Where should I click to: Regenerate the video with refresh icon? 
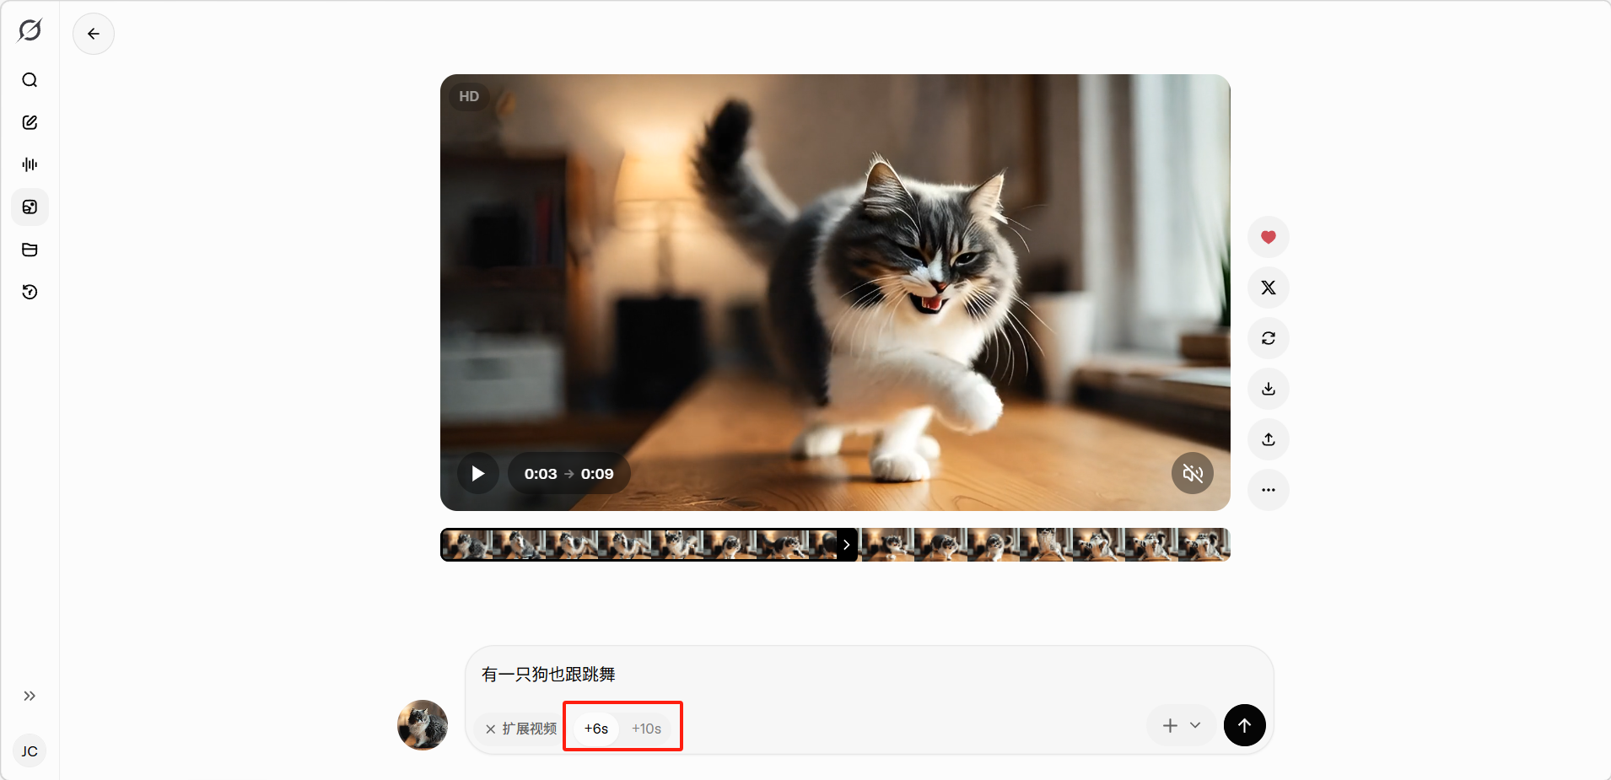(x=1268, y=338)
